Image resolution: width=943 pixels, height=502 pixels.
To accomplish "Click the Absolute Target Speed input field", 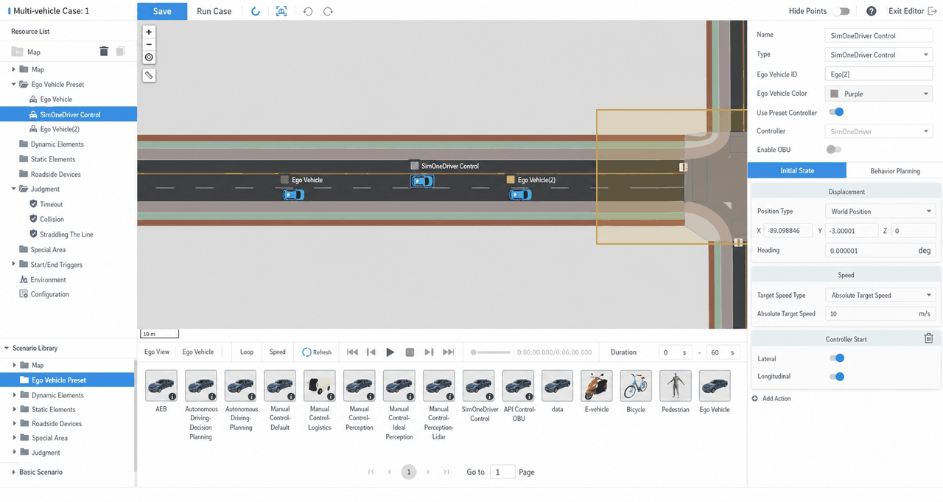I will point(881,313).
